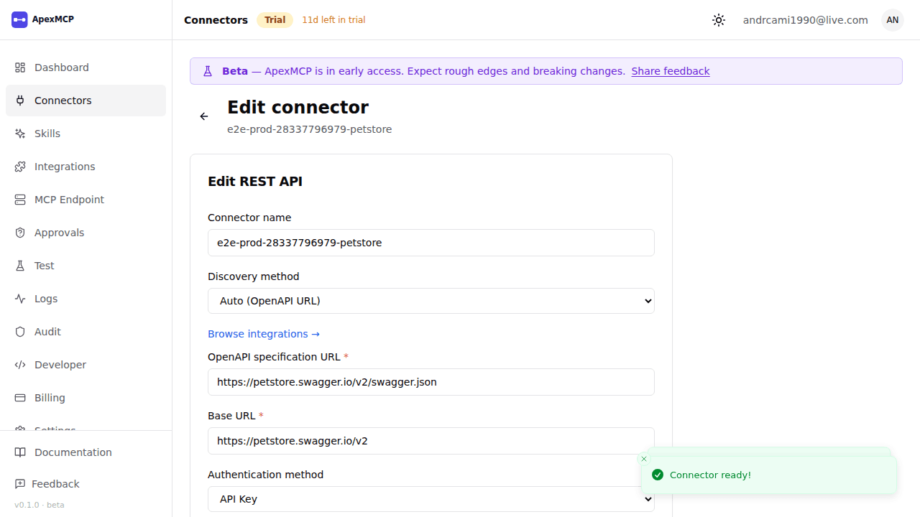Image resolution: width=920 pixels, height=517 pixels.
Task: Focus the OpenAPI specification URL field
Action: pyautogui.click(x=431, y=382)
